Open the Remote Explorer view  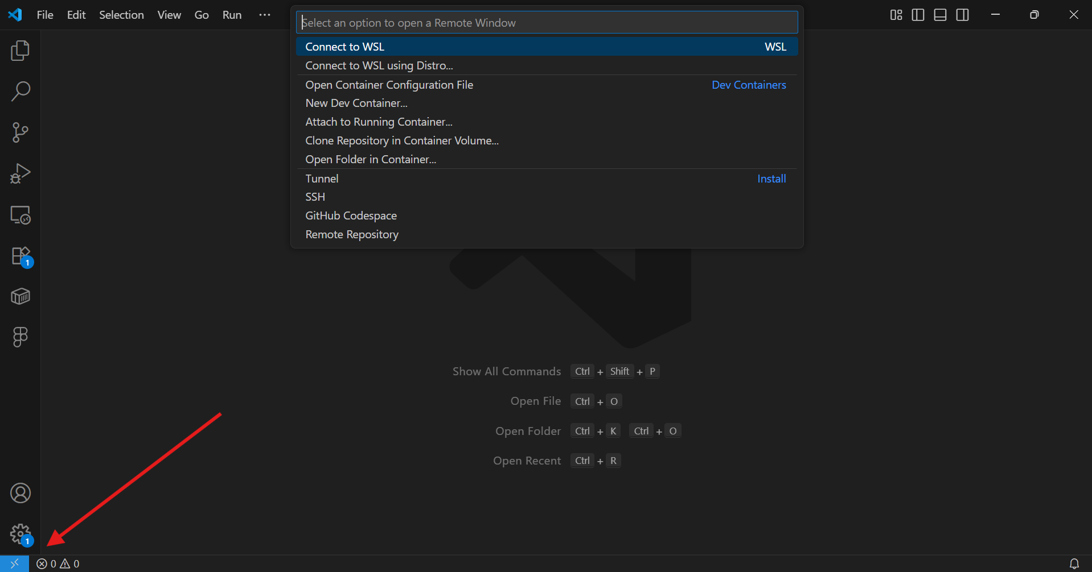point(20,215)
